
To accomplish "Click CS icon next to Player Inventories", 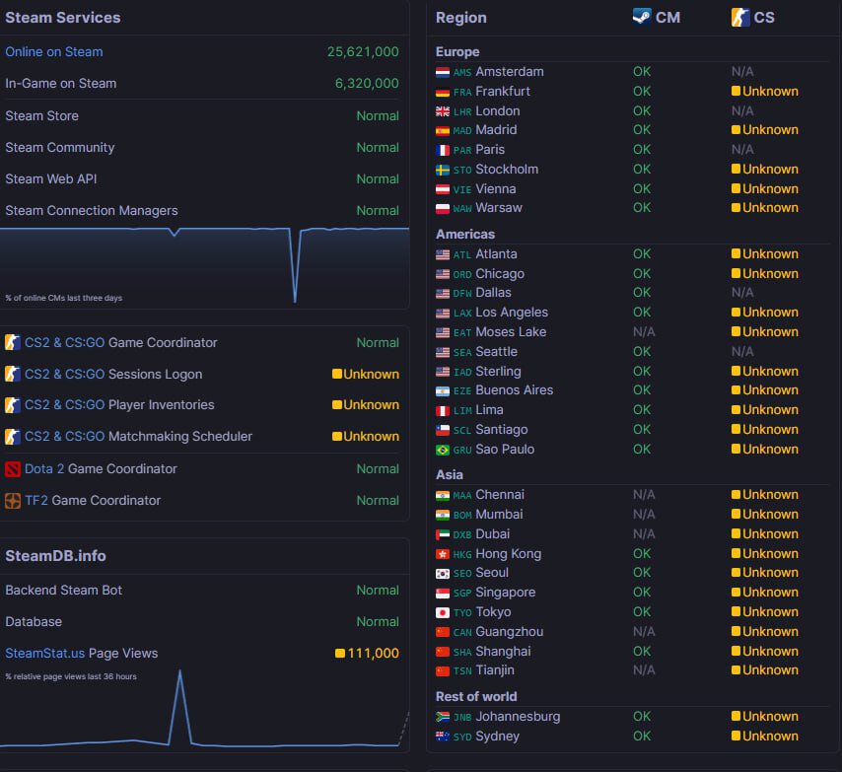I will [13, 405].
